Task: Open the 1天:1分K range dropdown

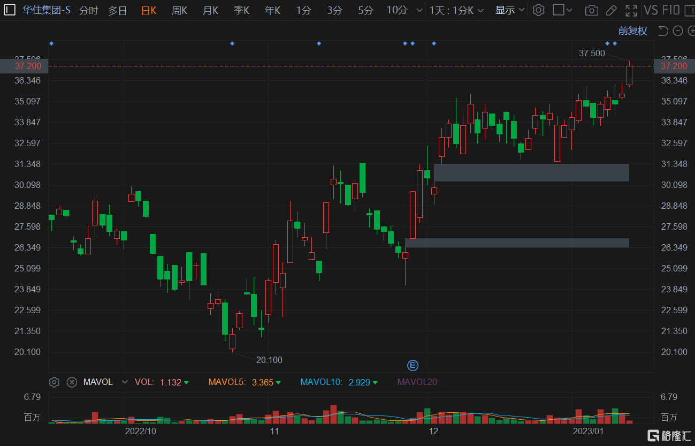Action: coord(456,10)
